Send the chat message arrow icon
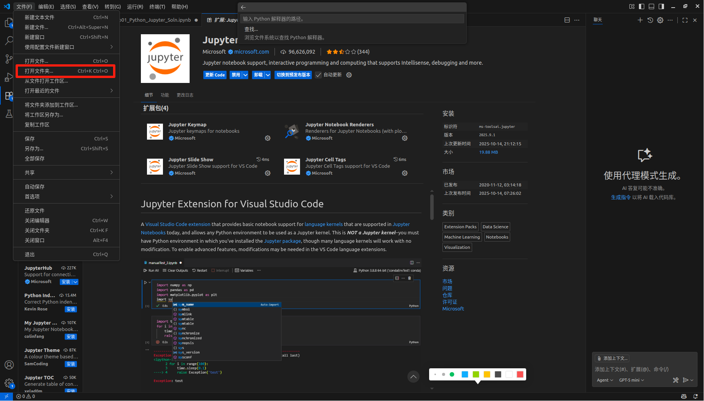Image resolution: width=704 pixels, height=401 pixels. pos(685,380)
